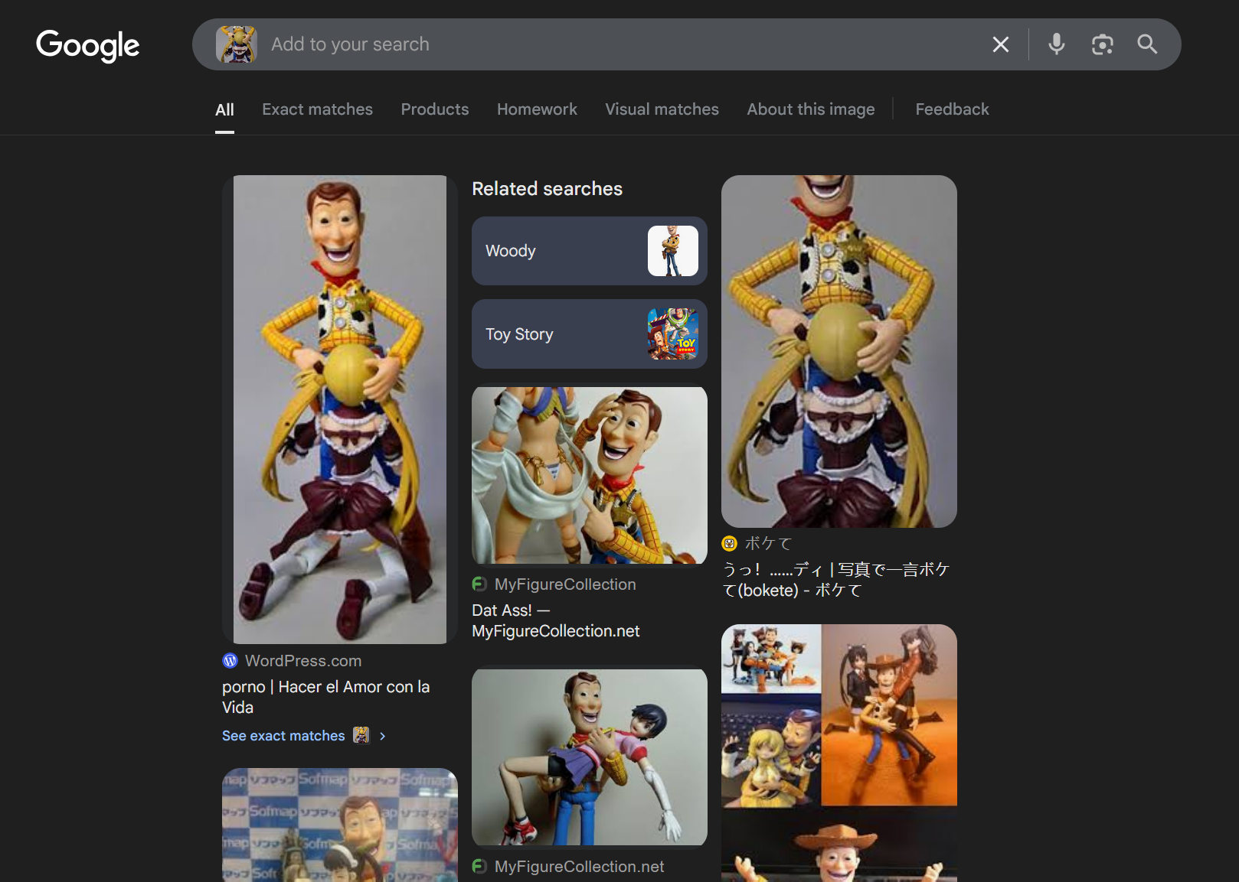Click the Google logo
1239x882 pixels.
[x=87, y=45]
